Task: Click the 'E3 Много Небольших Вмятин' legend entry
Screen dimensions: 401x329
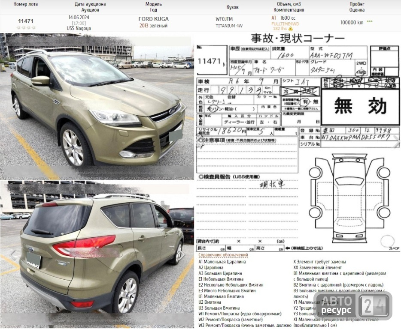Action: [x=227, y=290]
